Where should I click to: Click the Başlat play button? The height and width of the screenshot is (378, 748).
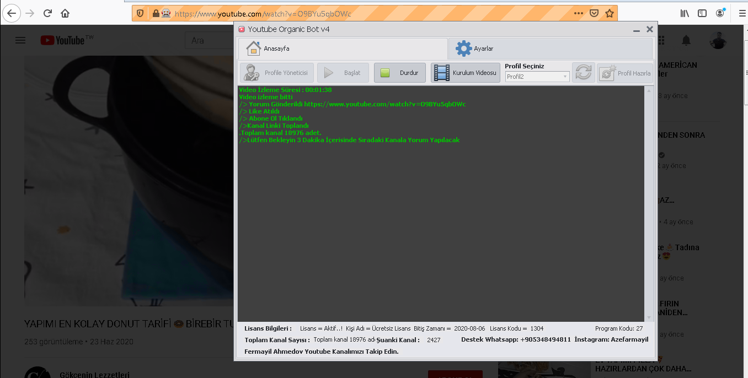[x=343, y=73]
